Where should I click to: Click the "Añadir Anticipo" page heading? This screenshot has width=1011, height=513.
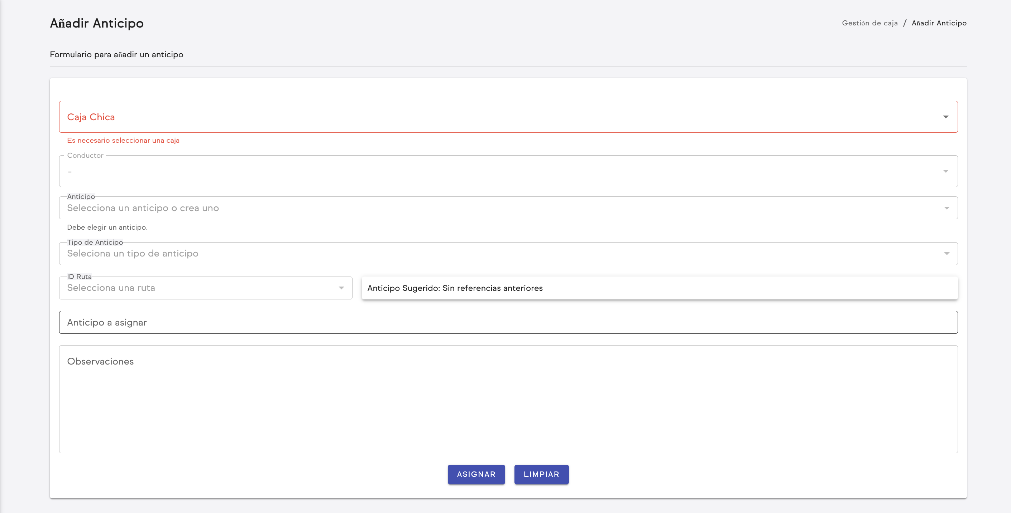coord(96,23)
